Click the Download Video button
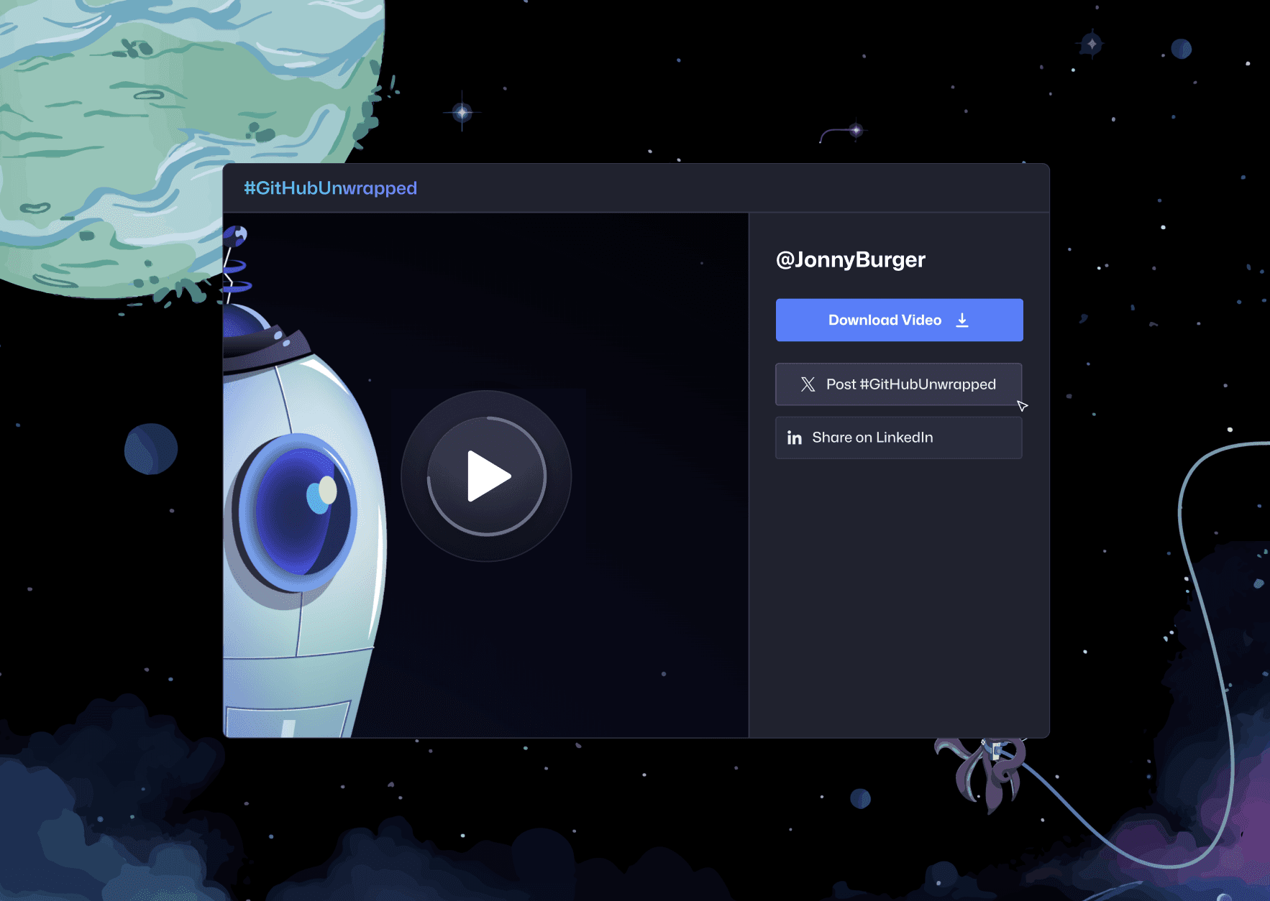1270x901 pixels. 899,320
